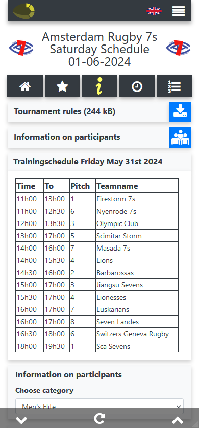Click the tournament logo in header
The width and height of the screenshot is (199, 428).
click(x=24, y=11)
